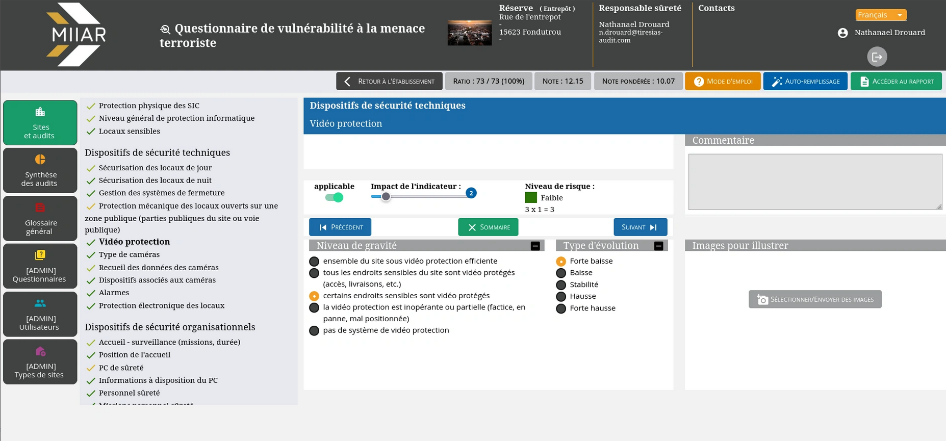This screenshot has height=441, width=946.
Task: Open 'Sécurisation des locaux de nuit' item
Action: (155, 180)
